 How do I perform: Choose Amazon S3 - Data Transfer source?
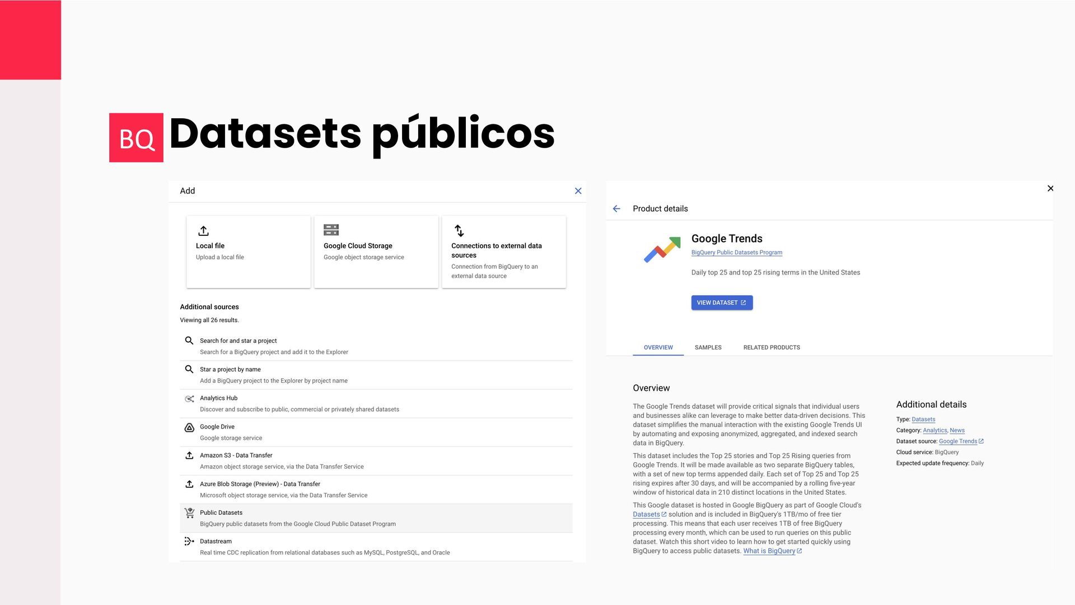236,455
